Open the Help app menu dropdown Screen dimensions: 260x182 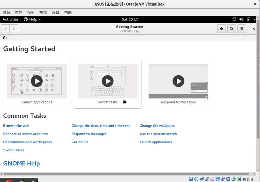pyautogui.click(x=32, y=19)
